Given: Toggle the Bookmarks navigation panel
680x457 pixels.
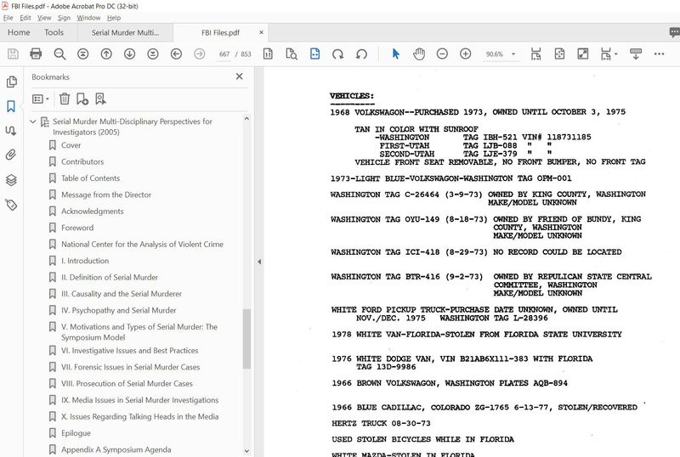Looking at the screenshot, I should (x=11, y=107).
